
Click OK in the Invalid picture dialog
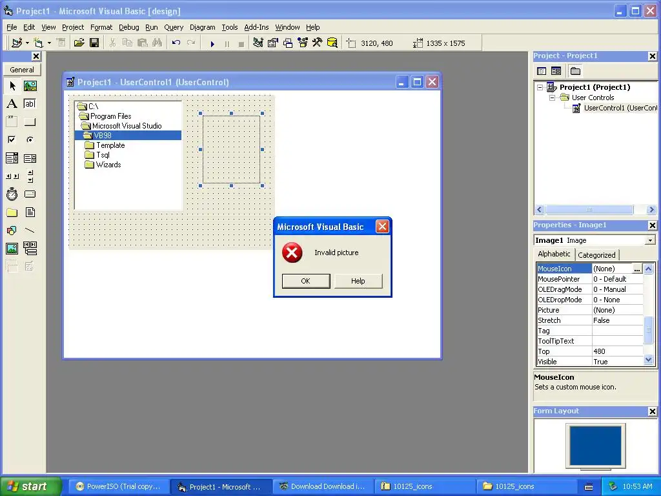click(306, 281)
